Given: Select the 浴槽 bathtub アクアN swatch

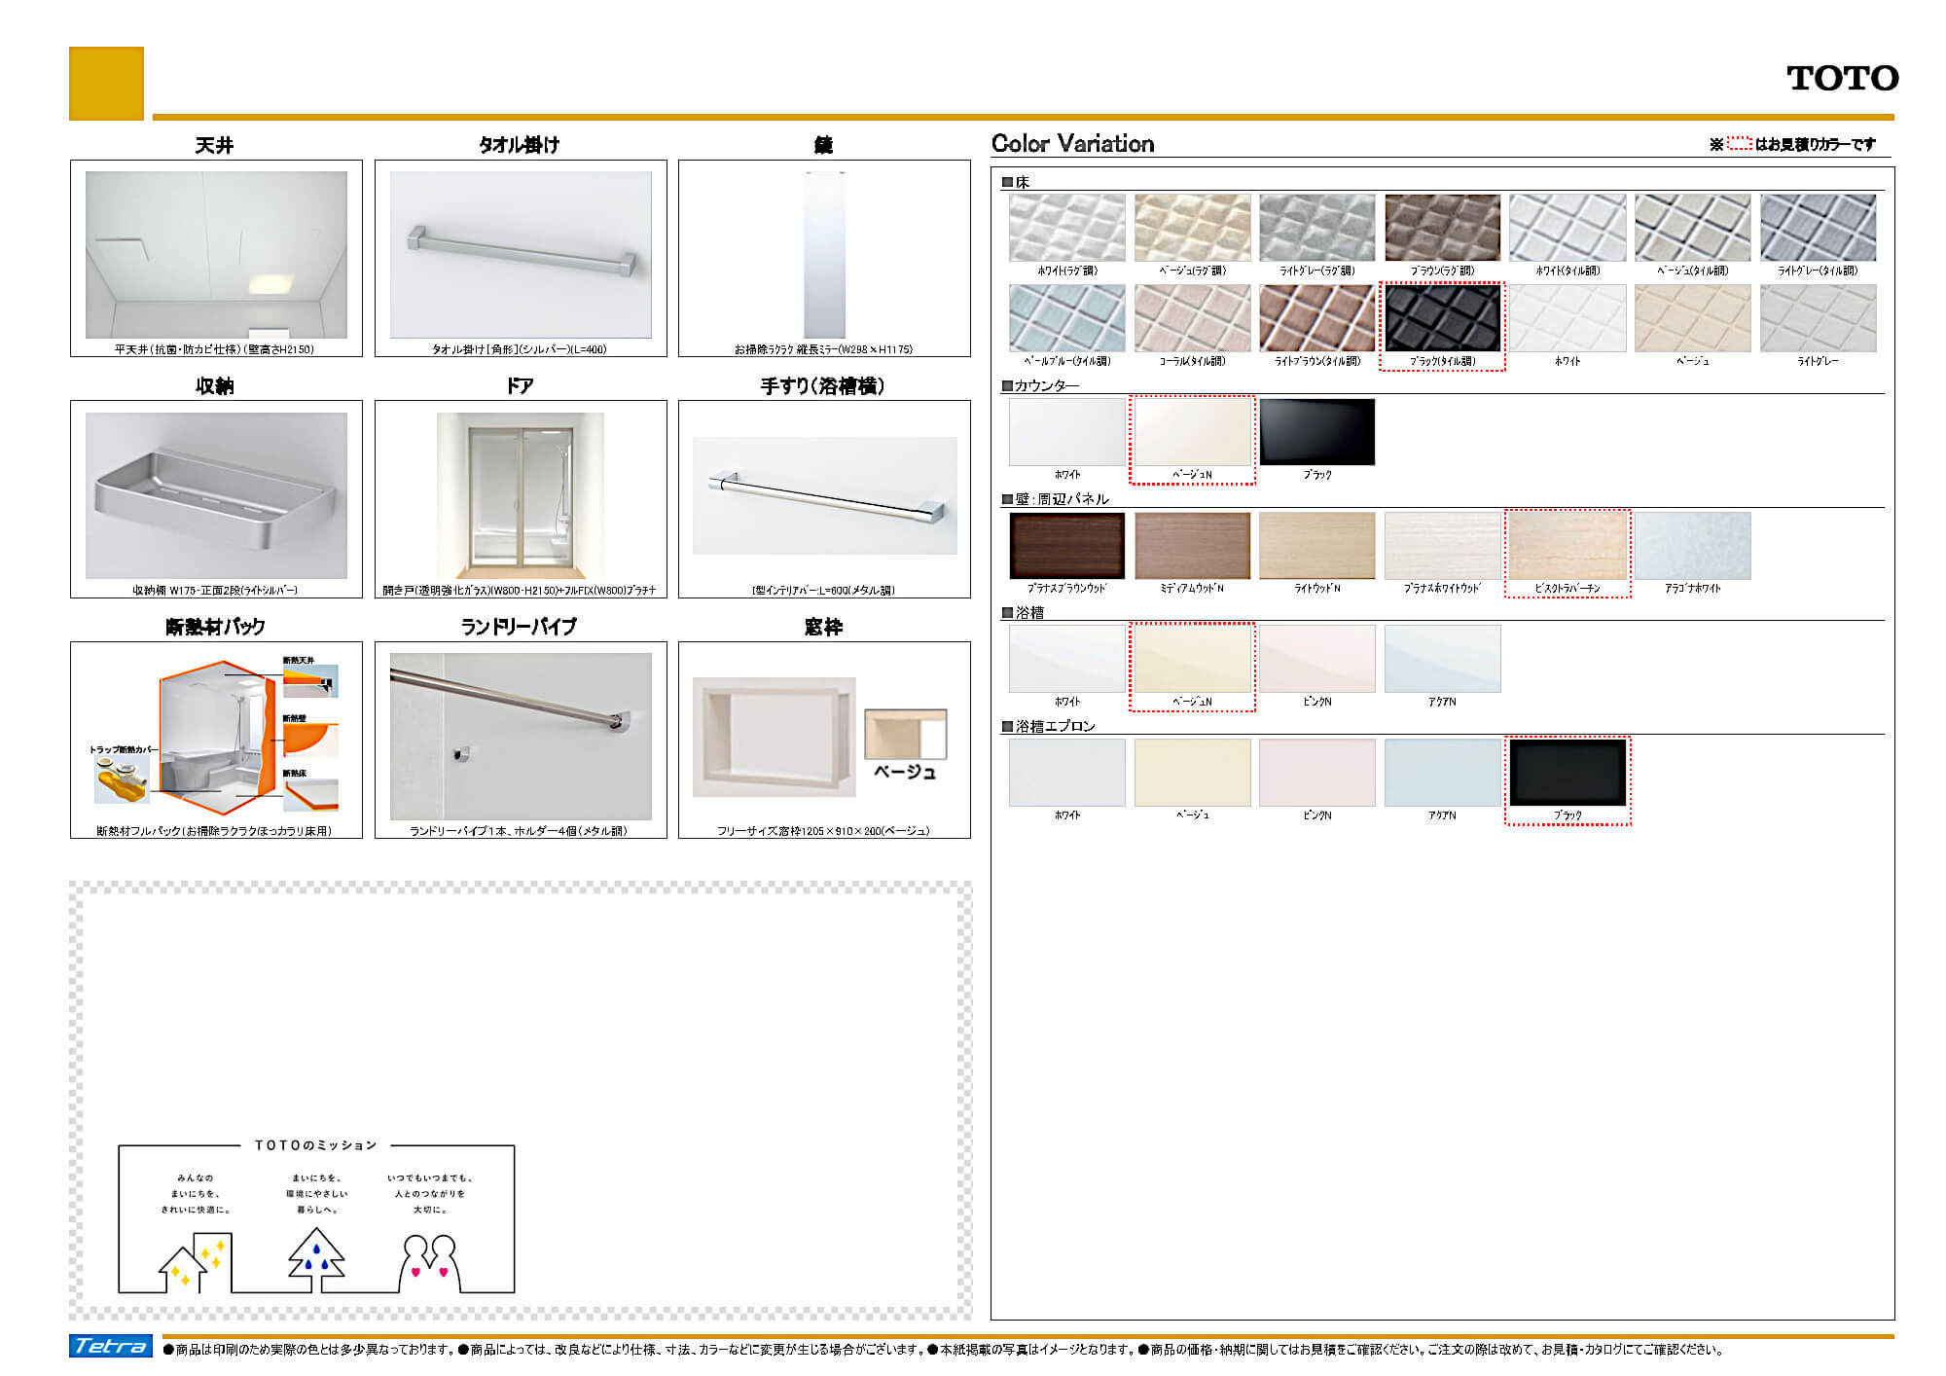Looking at the screenshot, I should (x=1443, y=659).
